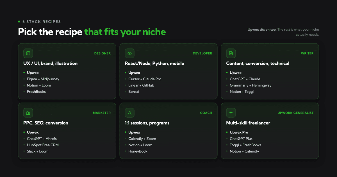This screenshot has height=177, width=337.
Task: Click "Calendly + Zoom" in Coach card
Action: (x=142, y=139)
